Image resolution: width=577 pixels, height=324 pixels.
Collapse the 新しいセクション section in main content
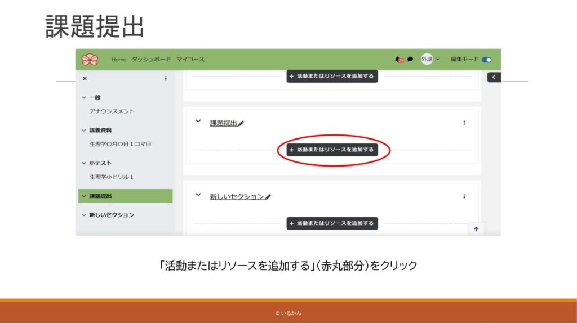pyautogui.click(x=198, y=195)
